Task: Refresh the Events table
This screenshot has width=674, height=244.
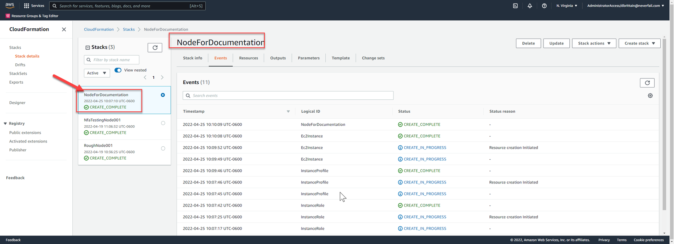Action: (x=647, y=83)
